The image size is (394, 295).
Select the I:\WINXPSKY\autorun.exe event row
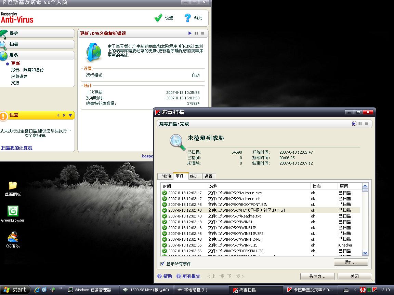tap(261, 193)
